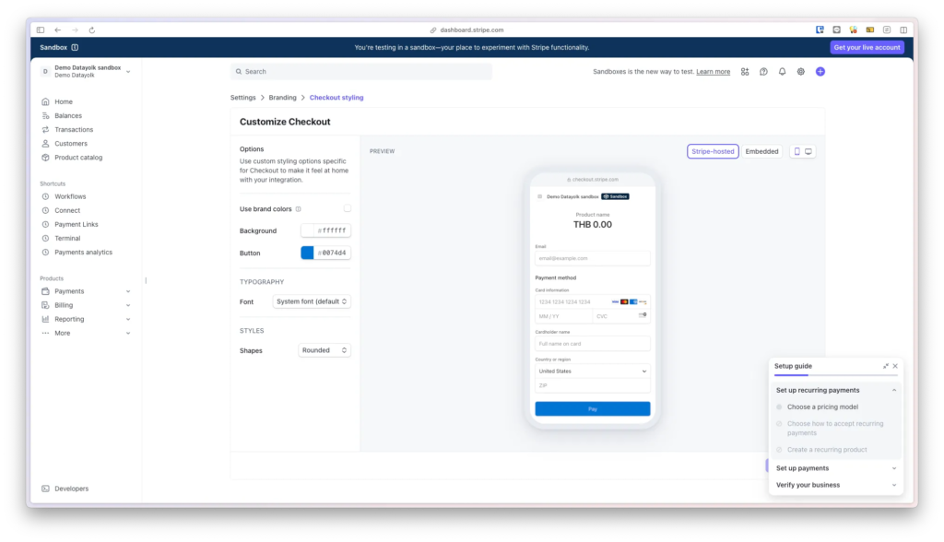Open Workflows shortcut
The height and width of the screenshot is (542, 944).
pyautogui.click(x=70, y=197)
